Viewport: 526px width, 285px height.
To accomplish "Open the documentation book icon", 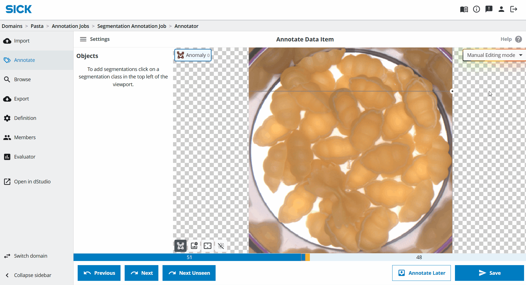I will (464, 9).
